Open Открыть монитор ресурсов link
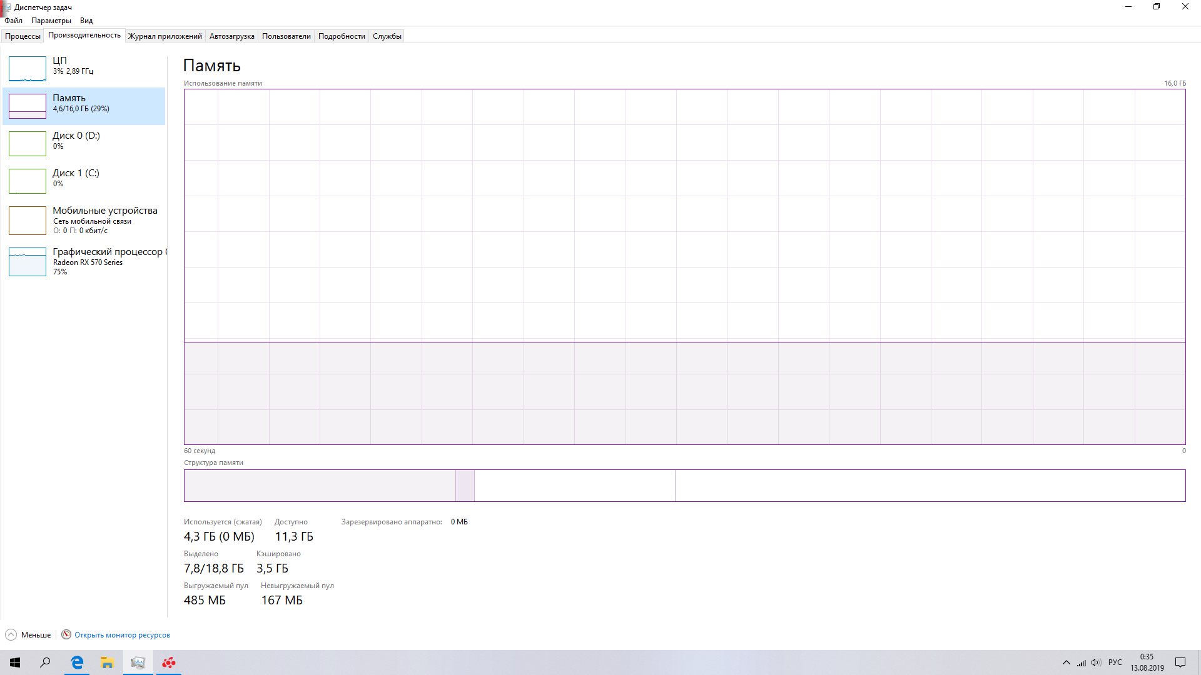 (x=122, y=634)
